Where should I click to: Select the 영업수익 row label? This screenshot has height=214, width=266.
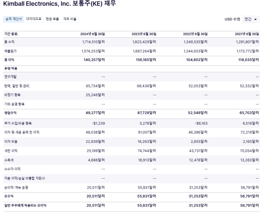(10, 113)
